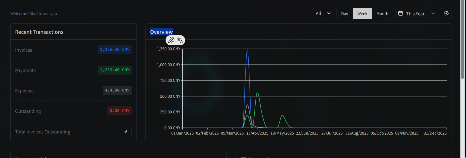Switch chart grouping to Day
Image resolution: width=466 pixels, height=158 pixels.
coord(345,13)
